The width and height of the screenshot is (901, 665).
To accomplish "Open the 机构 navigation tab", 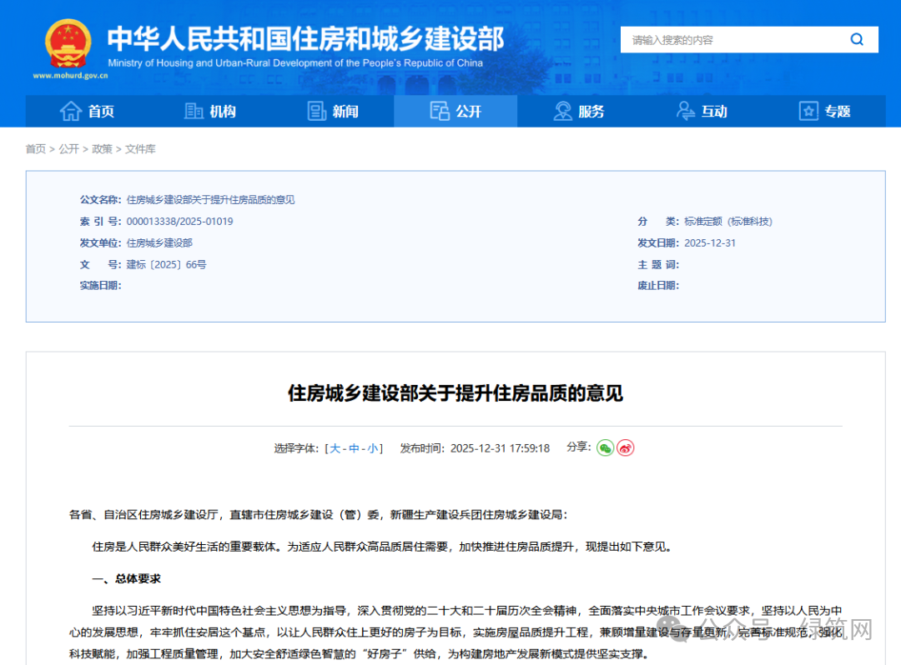I will [209, 111].
